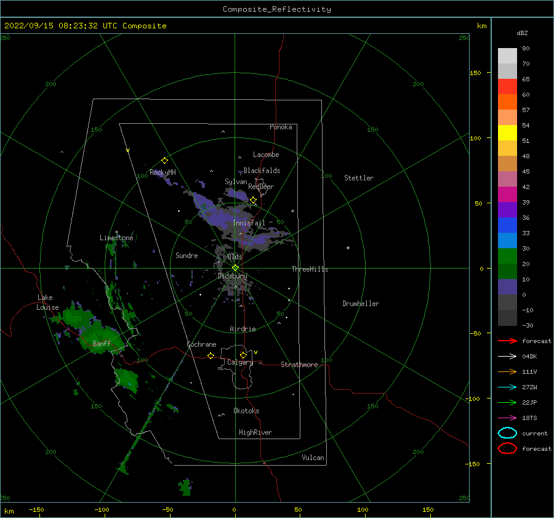
Task: Click yellow diamond marker below Cochrane
Action: [x=211, y=356]
